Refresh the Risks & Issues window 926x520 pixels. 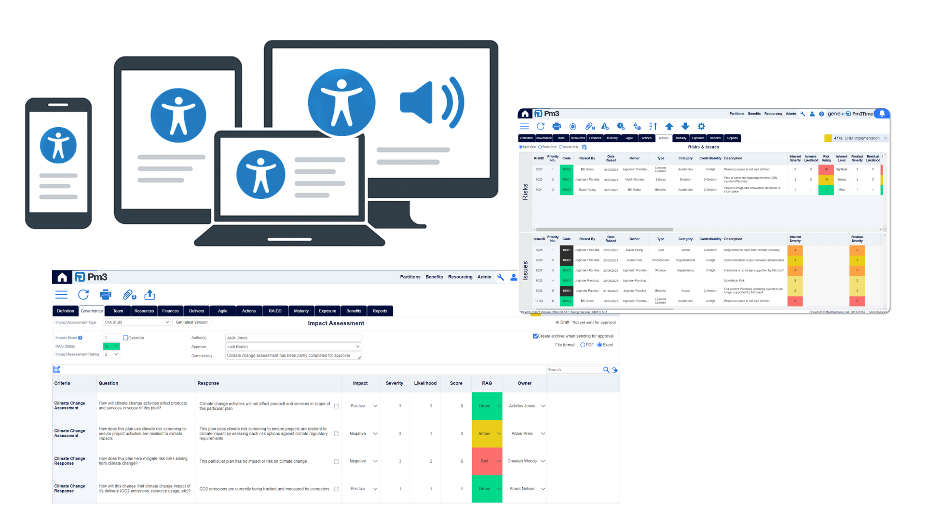[x=541, y=126]
